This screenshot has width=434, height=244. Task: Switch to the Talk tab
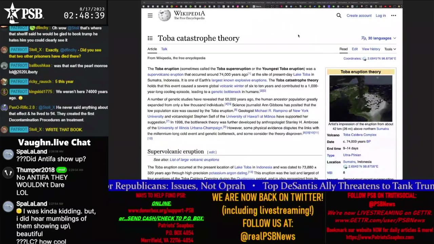[x=164, y=49]
